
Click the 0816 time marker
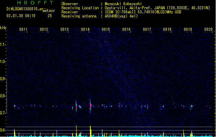pos(126,29)
